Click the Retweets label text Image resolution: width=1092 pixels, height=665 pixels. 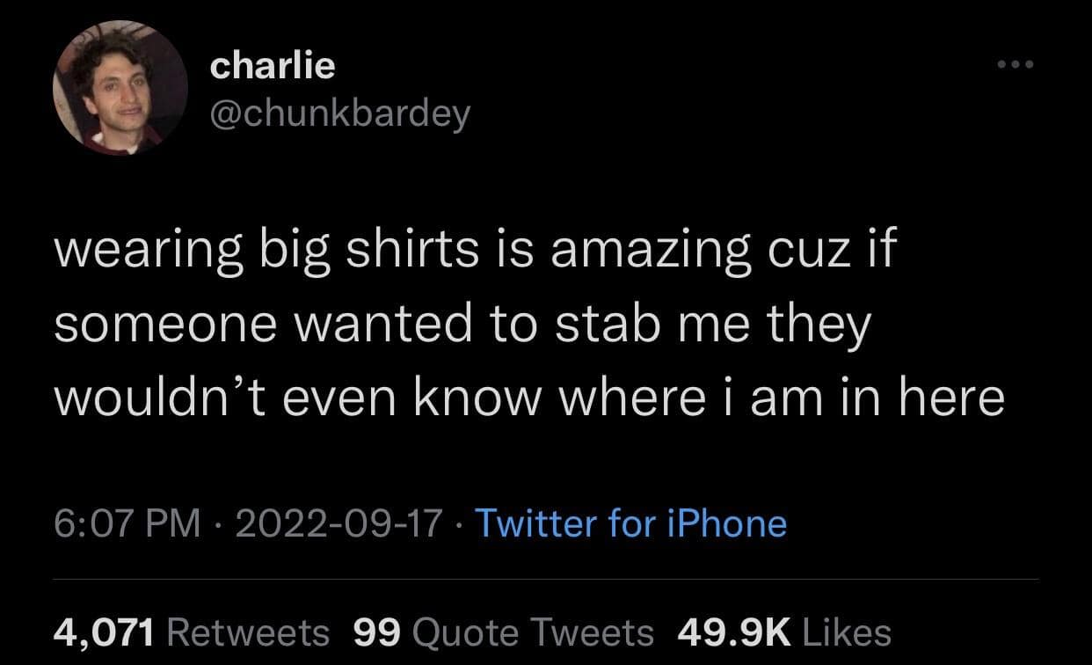click(x=248, y=632)
